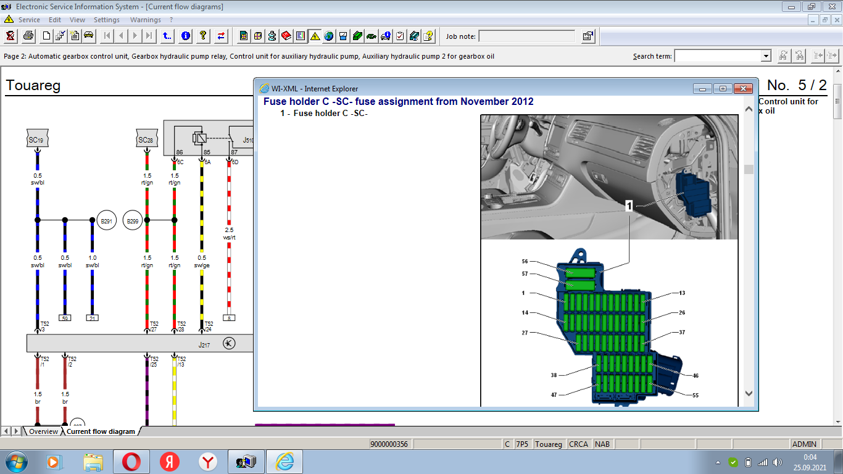Select the Current flow diagram tab
The image size is (843, 474).
click(x=101, y=431)
